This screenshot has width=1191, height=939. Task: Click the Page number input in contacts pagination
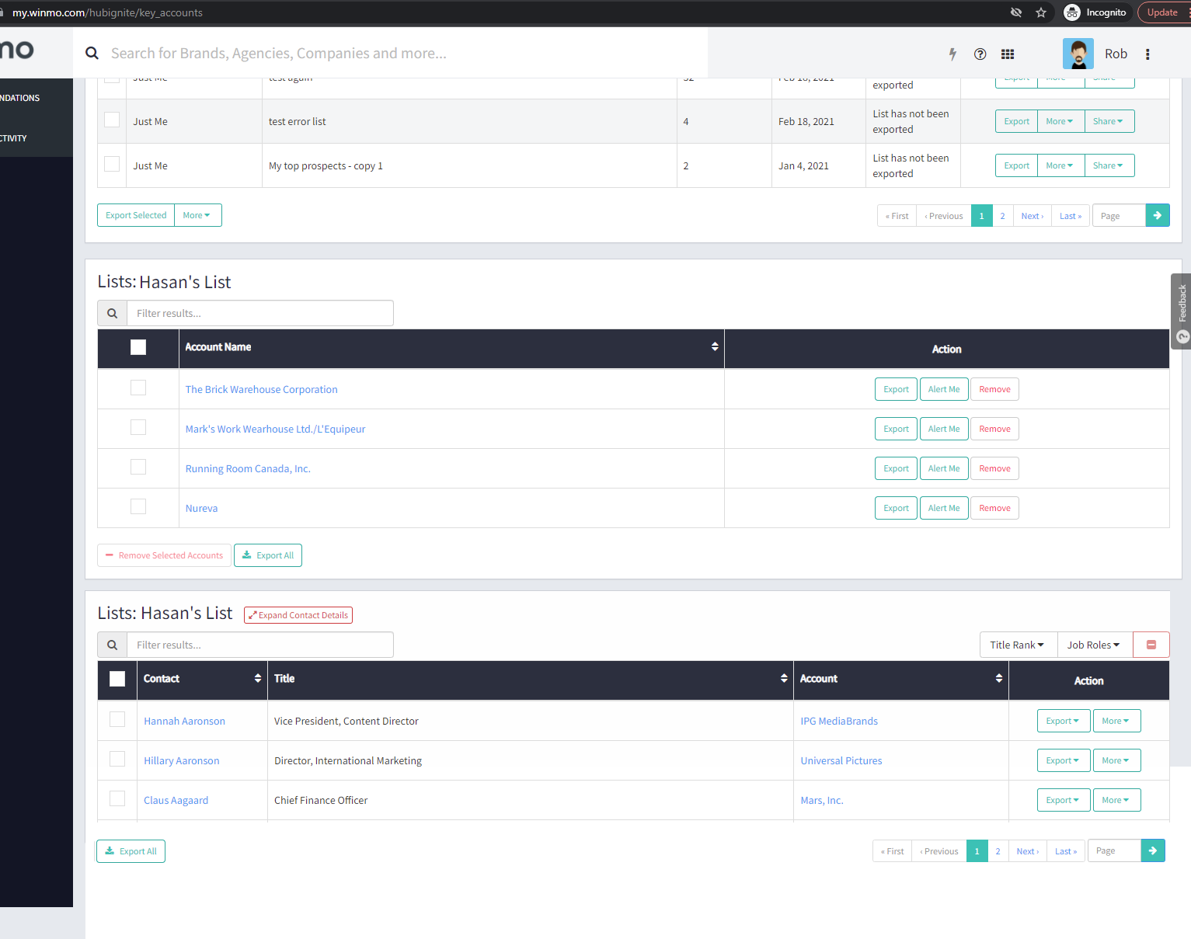point(1115,850)
